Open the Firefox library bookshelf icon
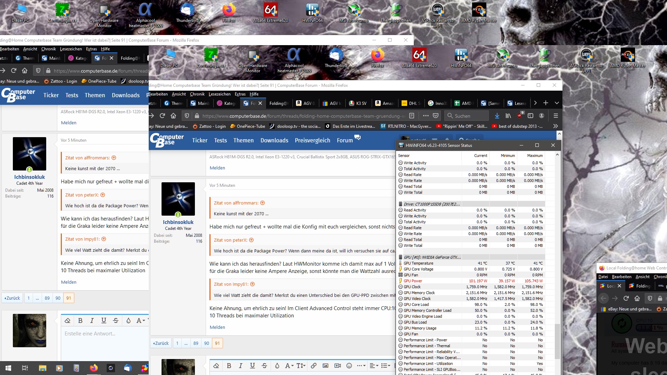The height and width of the screenshot is (375, 667). tap(508, 116)
